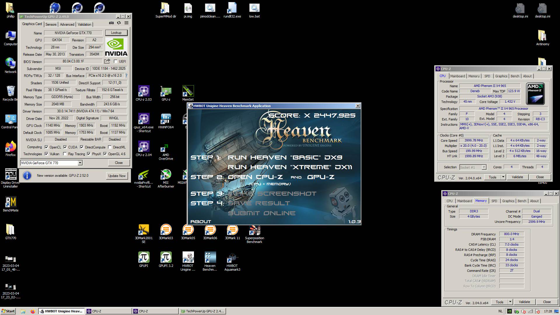560x315 pixels.
Task: Open AMD OverDrive desktop icon
Action: 166,151
